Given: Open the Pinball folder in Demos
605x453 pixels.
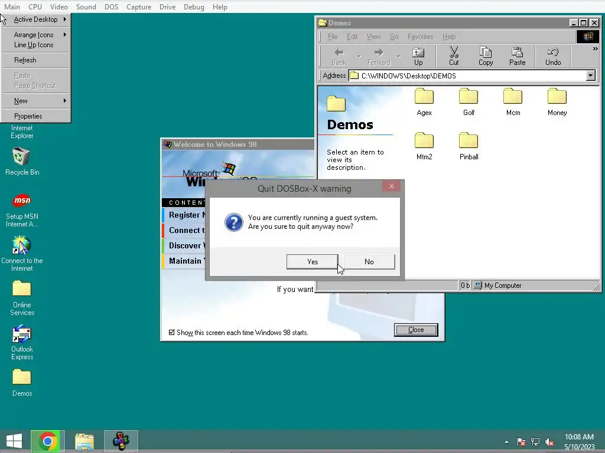Looking at the screenshot, I should (469, 146).
